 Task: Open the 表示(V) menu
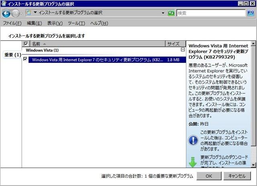click(55, 23)
